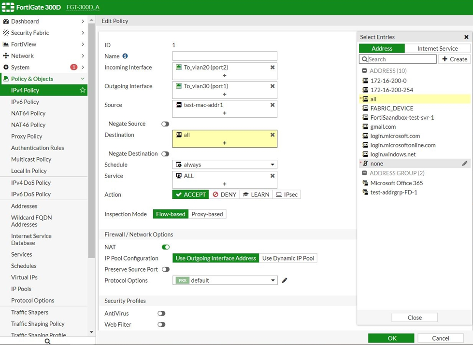473x345 pixels.
Task: Close Select Entries panel with X icon
Action: click(x=466, y=37)
